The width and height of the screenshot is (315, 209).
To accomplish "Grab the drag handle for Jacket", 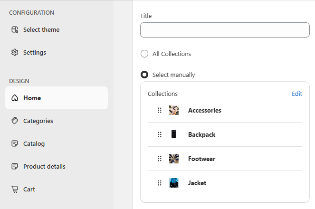I will pyautogui.click(x=160, y=183).
